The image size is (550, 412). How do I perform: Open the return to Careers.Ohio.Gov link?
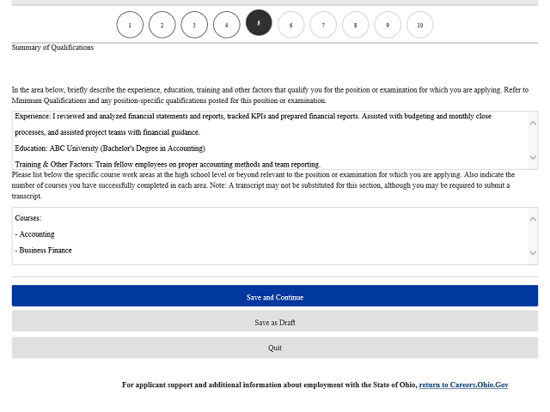[x=464, y=385]
